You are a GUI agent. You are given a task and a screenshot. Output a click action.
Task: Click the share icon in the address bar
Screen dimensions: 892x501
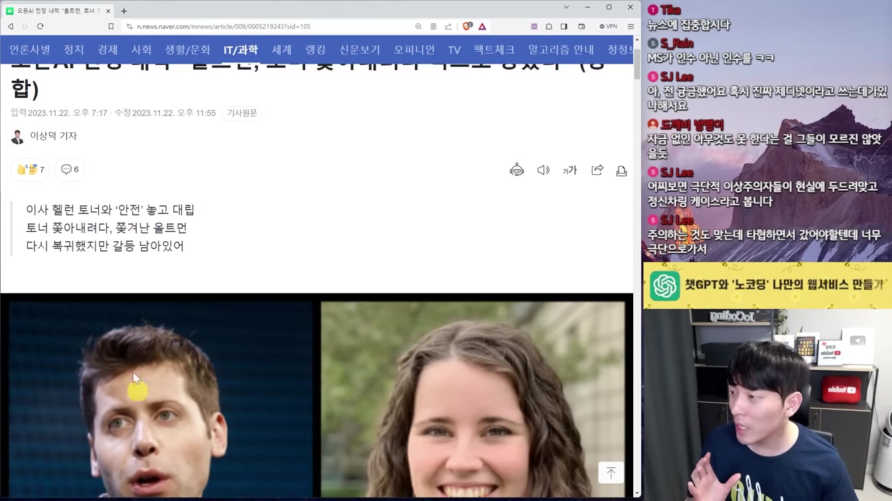click(x=448, y=27)
